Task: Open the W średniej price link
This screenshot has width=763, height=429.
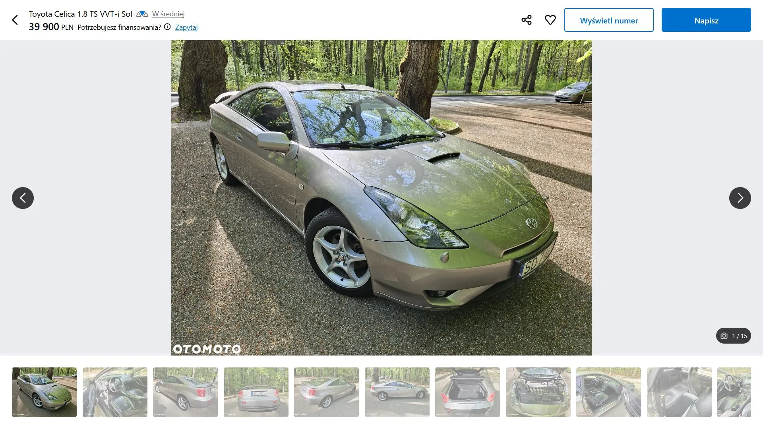Action: pyautogui.click(x=168, y=14)
